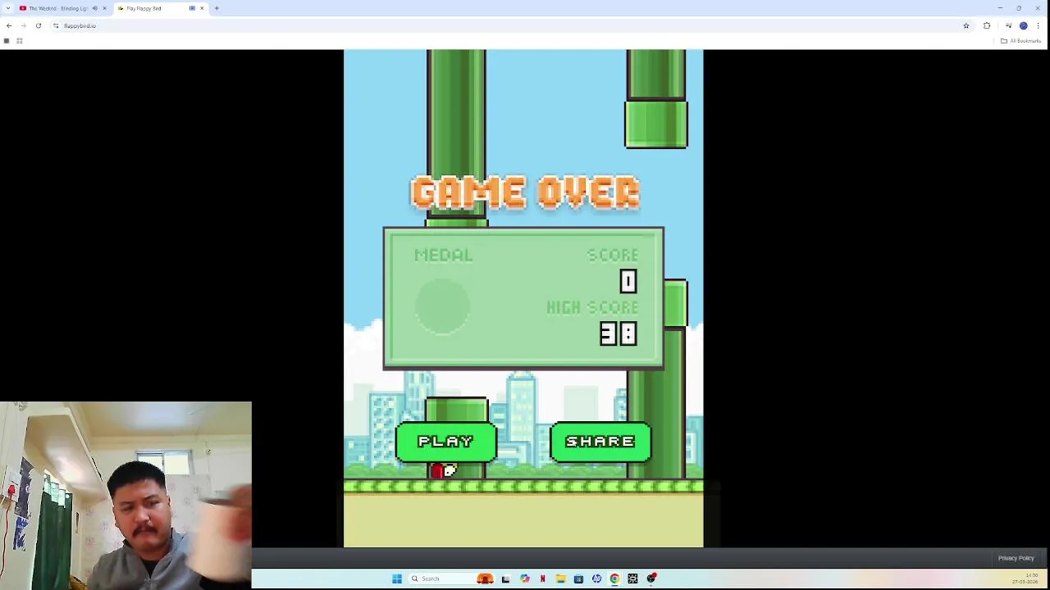Bookmark this page with star icon

click(x=966, y=25)
